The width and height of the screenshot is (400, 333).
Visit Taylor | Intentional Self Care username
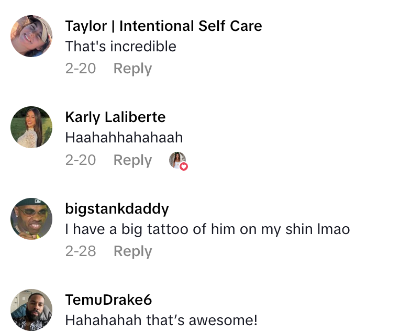[163, 26]
